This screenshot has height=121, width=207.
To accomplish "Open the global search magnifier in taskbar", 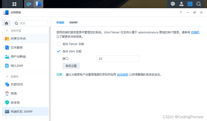I will point(199,4).
